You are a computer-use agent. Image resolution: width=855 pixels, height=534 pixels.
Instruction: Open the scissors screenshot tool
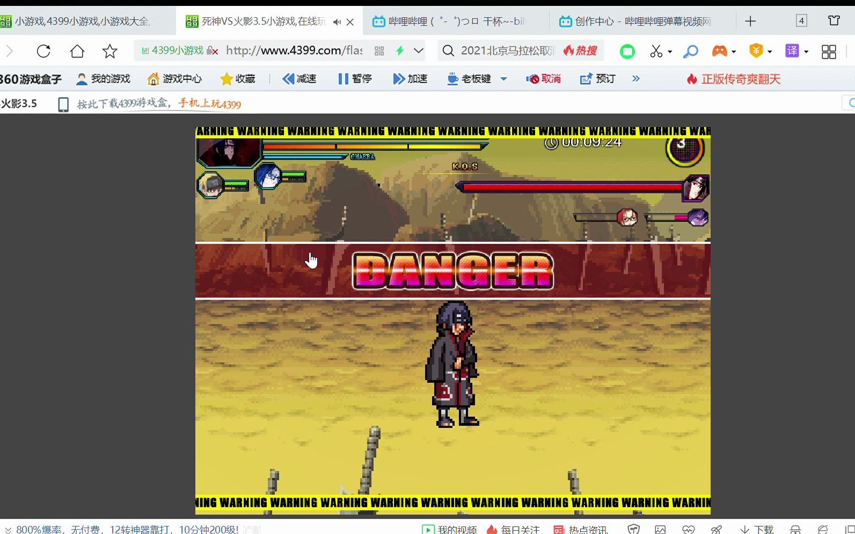click(656, 51)
